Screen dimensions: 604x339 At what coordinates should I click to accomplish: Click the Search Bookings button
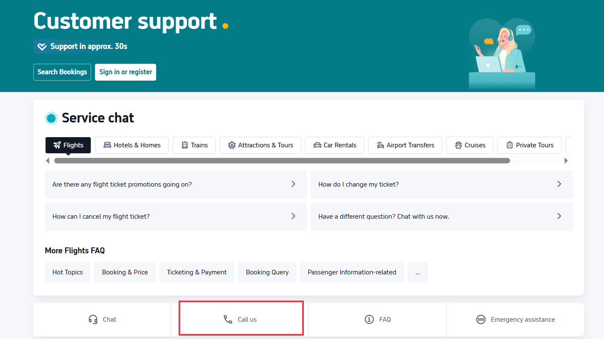click(x=62, y=72)
